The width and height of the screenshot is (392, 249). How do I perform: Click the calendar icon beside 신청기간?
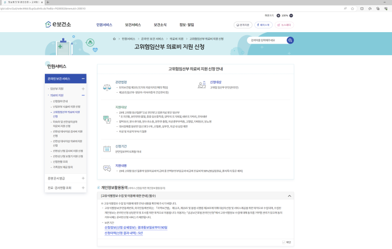tap(107, 149)
